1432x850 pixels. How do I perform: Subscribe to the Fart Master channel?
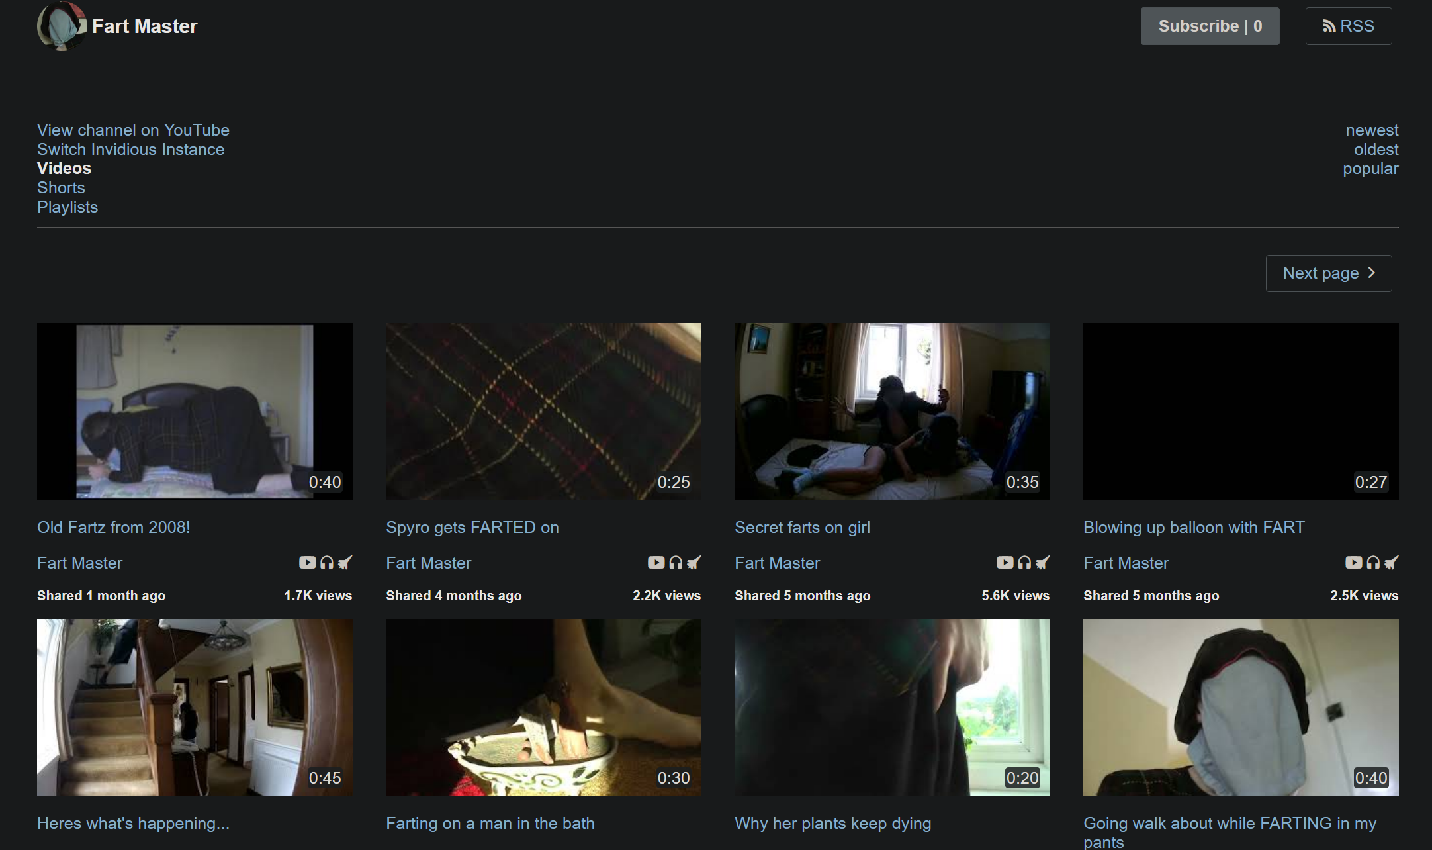(1210, 26)
